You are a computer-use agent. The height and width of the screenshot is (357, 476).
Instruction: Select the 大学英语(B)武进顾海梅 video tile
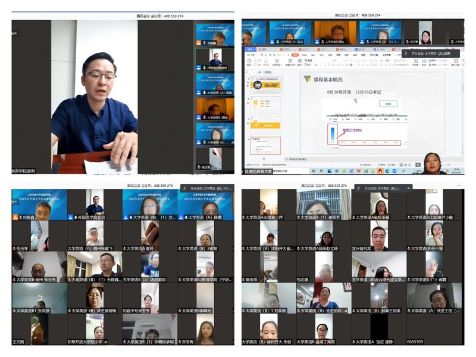tap(95, 298)
